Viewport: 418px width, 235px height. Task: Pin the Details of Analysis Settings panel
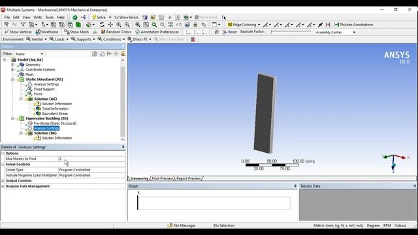[x=123, y=147]
